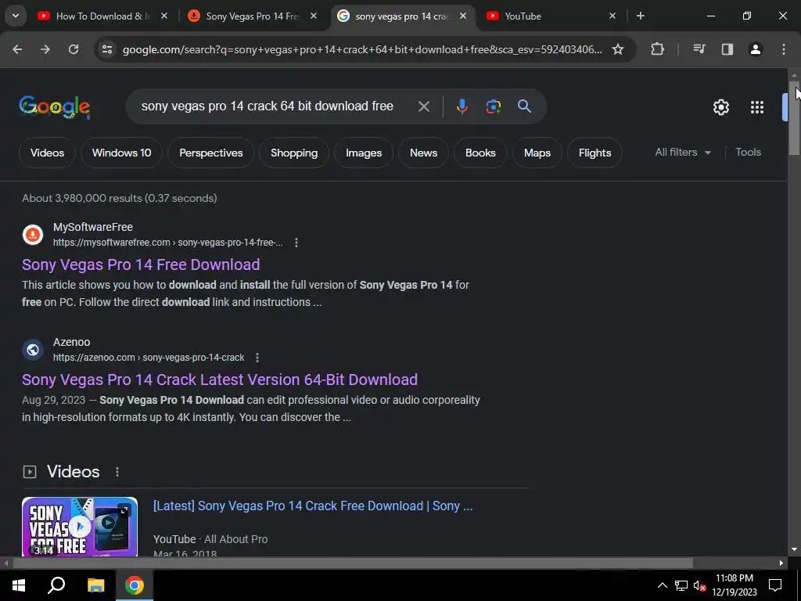Go back to the previous page
This screenshot has width=801, height=601.
17,49
